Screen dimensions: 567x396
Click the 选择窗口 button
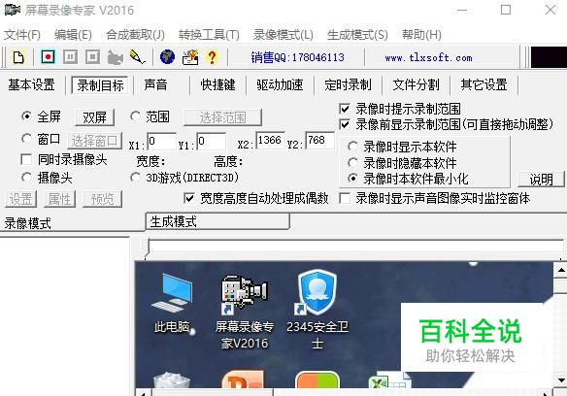point(94,141)
